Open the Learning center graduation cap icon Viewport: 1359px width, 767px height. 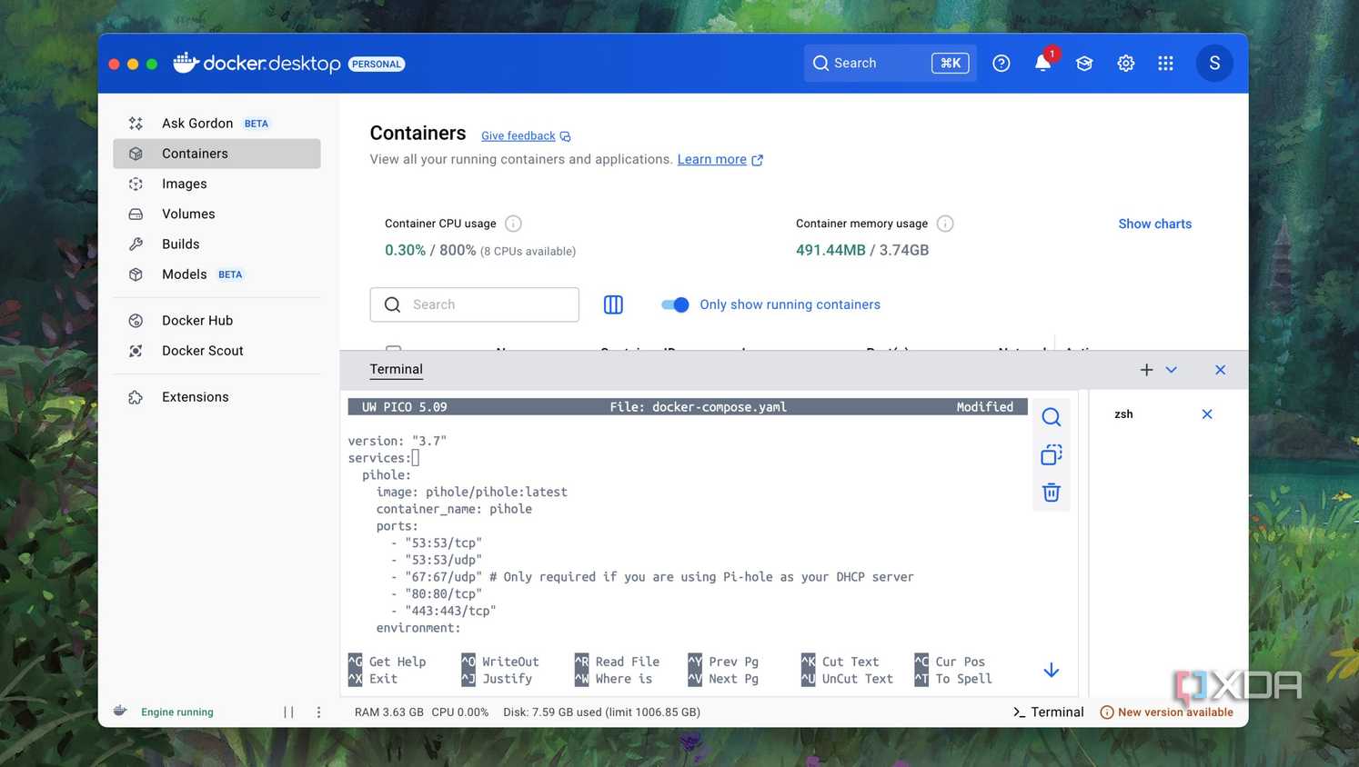1083,63
